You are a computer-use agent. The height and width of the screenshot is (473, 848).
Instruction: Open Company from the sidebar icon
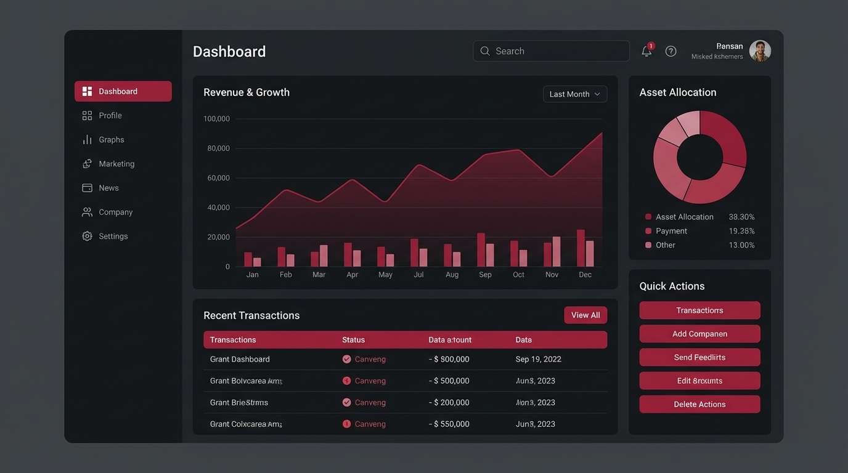87,211
